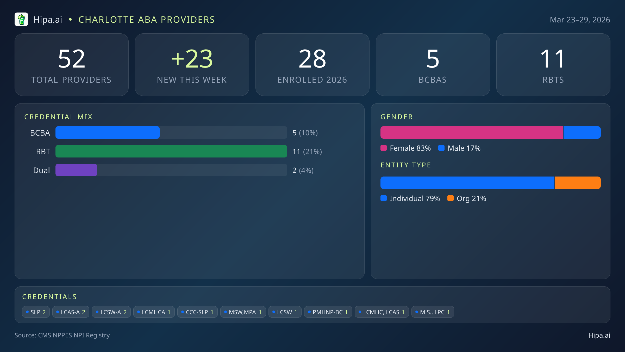Select the Total Providers stat card
Image resolution: width=625 pixels, height=352 pixels.
click(72, 64)
